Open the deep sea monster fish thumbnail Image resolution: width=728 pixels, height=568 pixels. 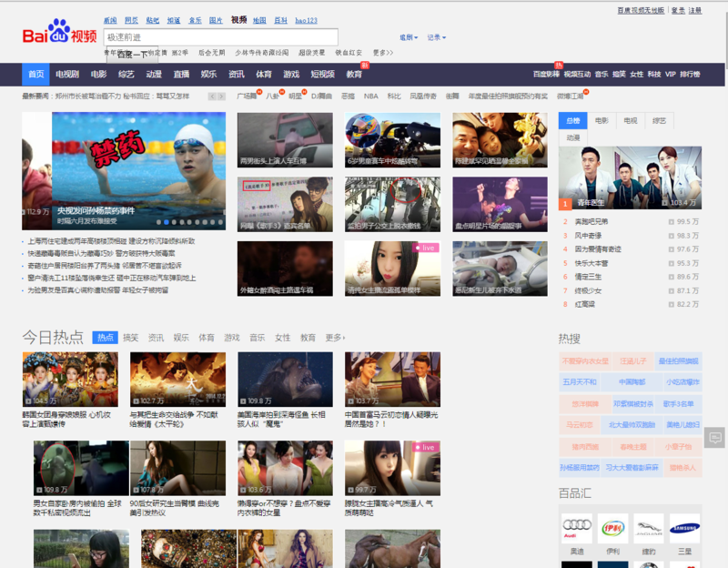pyautogui.click(x=285, y=380)
